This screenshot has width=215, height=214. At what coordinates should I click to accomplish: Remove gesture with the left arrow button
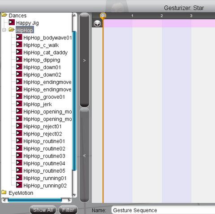point(84,156)
